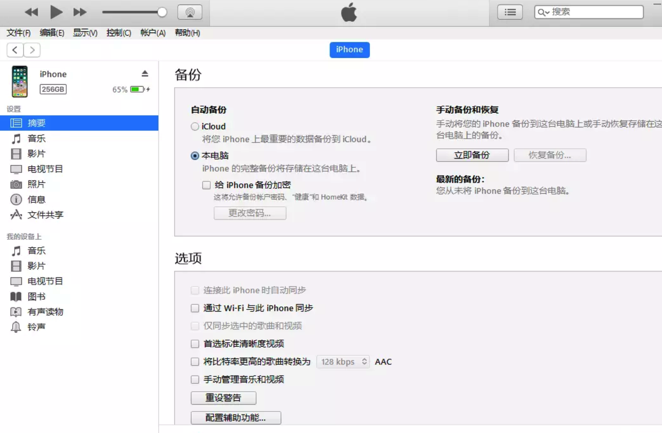The height and width of the screenshot is (433, 662).
Task: Enable 给 iPhone 备份加密 checkbox
Action: click(206, 185)
